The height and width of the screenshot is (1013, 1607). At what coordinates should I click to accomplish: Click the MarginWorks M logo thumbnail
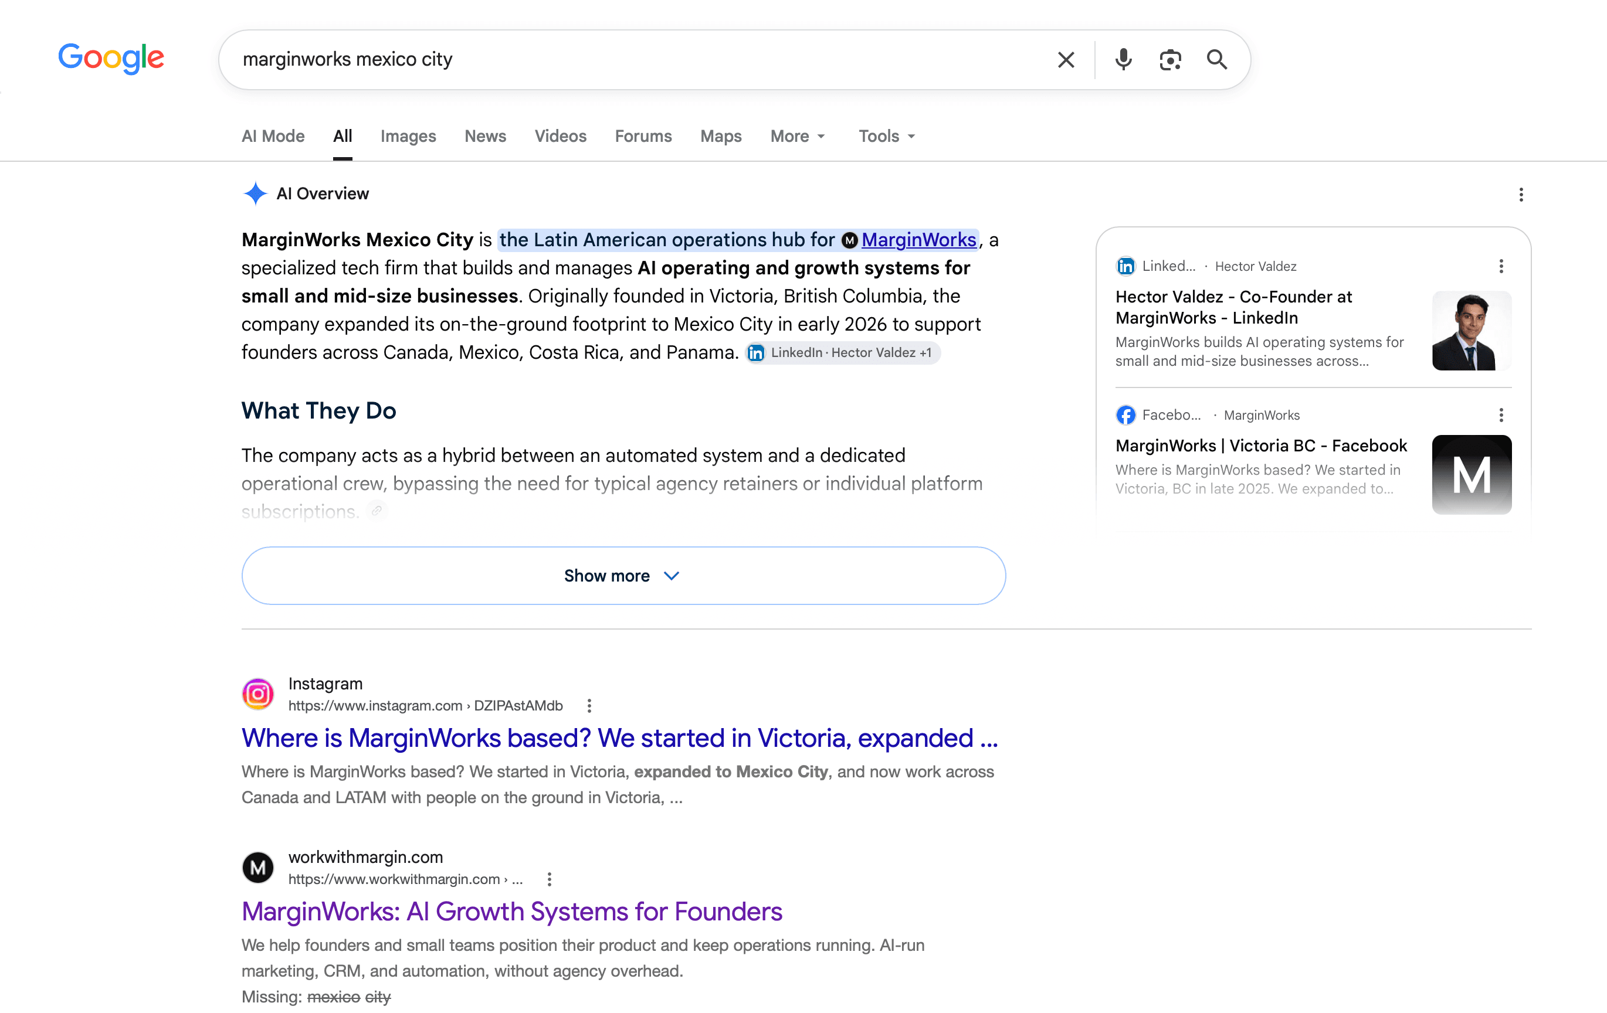coord(1472,475)
